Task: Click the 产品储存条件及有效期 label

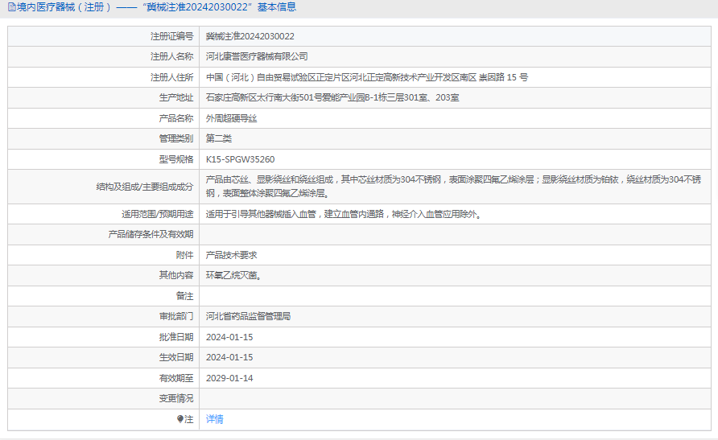Action: [x=151, y=234]
